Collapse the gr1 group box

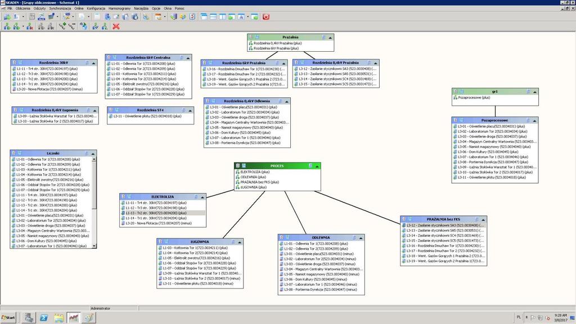point(535,92)
